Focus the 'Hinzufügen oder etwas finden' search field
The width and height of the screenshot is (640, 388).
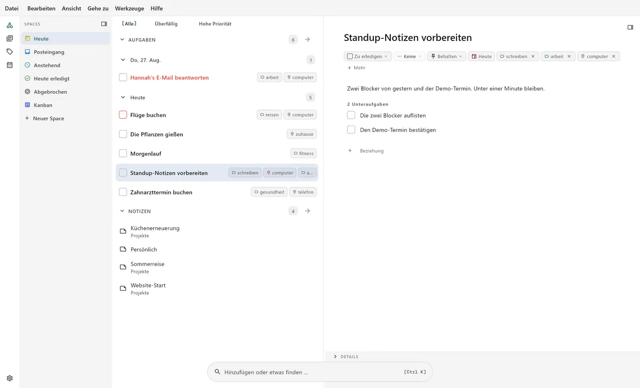(320, 372)
